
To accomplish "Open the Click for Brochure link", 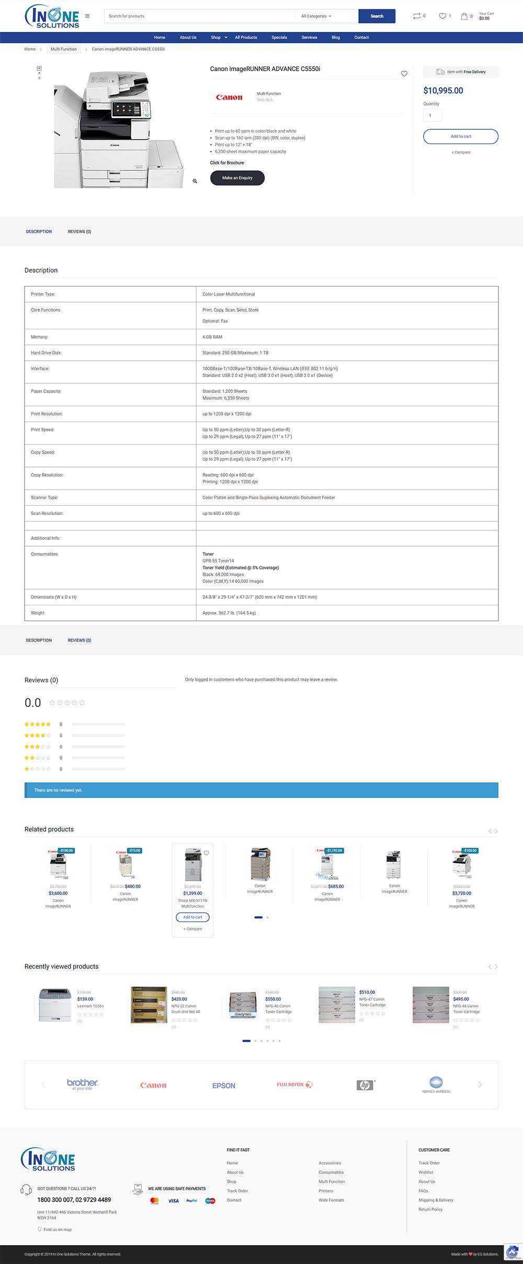I will [227, 163].
